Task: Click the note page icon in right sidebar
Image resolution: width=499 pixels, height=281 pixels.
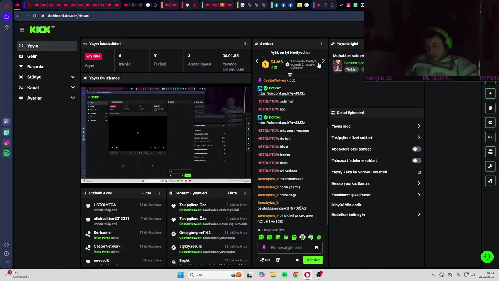Action: (490, 108)
